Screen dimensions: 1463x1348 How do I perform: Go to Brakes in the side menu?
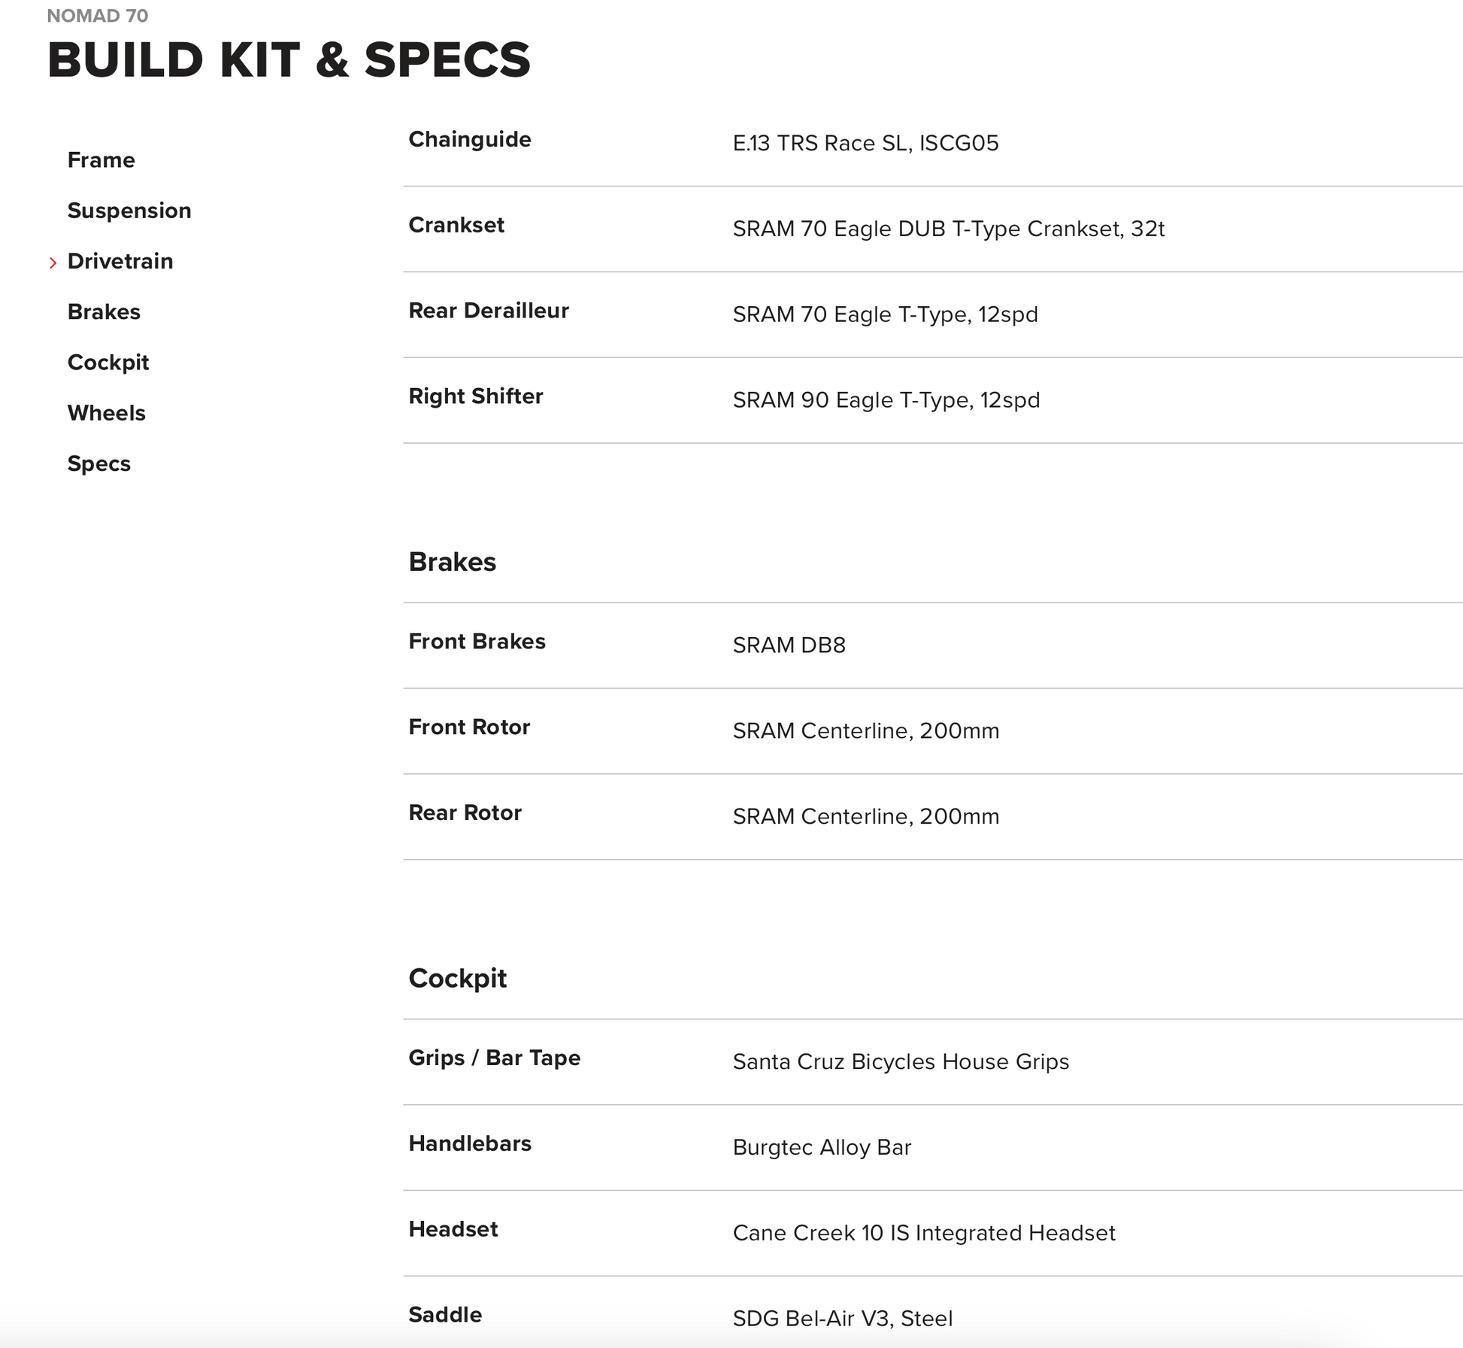[x=104, y=311]
